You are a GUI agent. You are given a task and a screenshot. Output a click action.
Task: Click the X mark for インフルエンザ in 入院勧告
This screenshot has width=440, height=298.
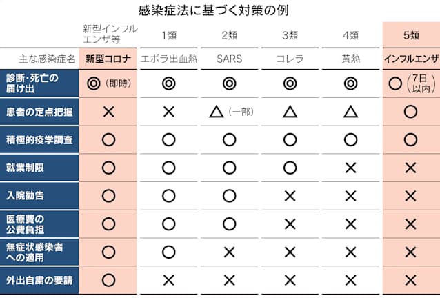pyautogui.click(x=411, y=196)
